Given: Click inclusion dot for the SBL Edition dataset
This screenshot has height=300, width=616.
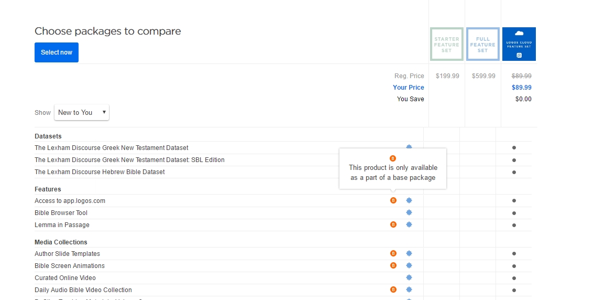Looking at the screenshot, I should click(x=514, y=160).
